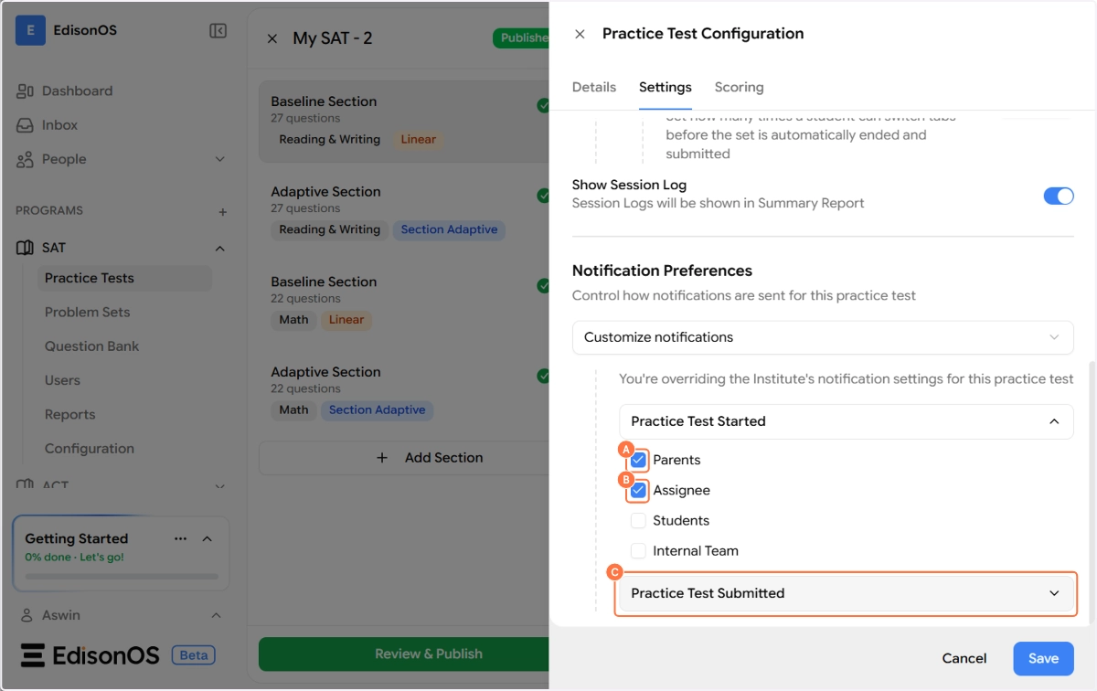
Task: Collapse the sidebar with panel icon
Action: tap(218, 31)
